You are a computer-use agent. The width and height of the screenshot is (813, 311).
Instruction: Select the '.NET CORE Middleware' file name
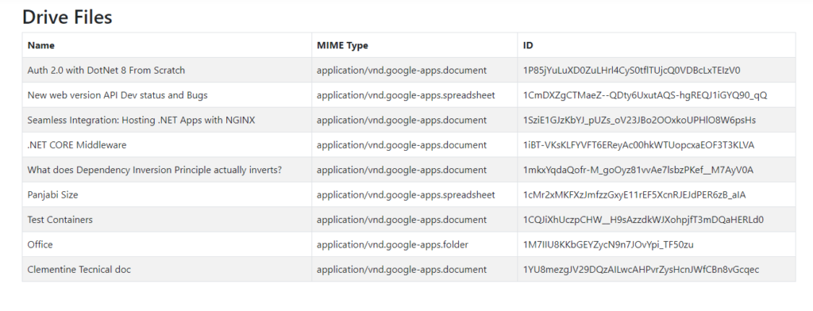pyautogui.click(x=77, y=144)
